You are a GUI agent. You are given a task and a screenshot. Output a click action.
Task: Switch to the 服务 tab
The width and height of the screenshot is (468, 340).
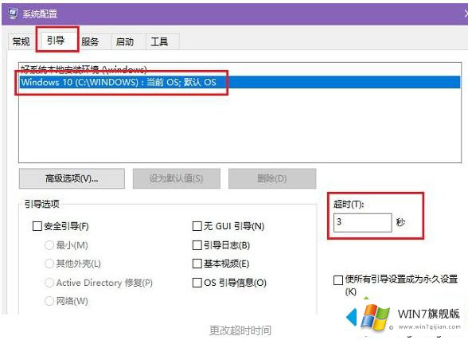[x=90, y=41]
